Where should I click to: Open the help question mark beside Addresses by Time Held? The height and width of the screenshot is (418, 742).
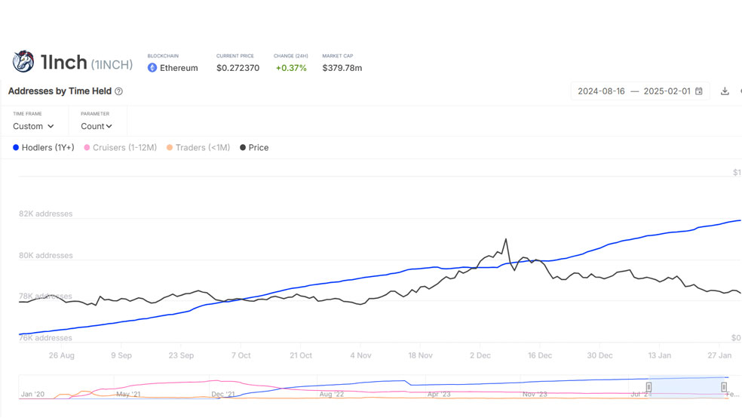119,91
